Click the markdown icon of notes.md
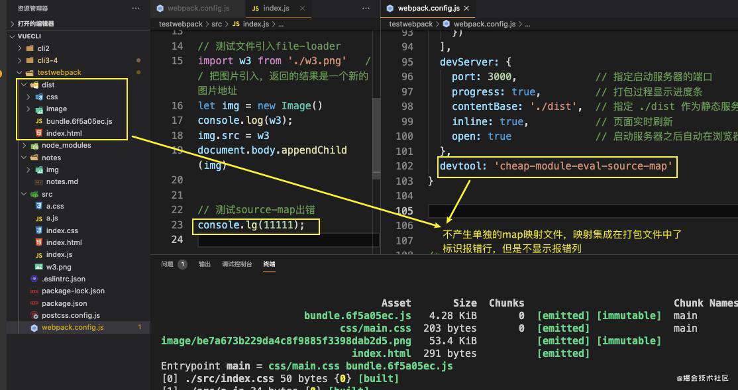Screen dimensions: 738x390 coord(39,182)
